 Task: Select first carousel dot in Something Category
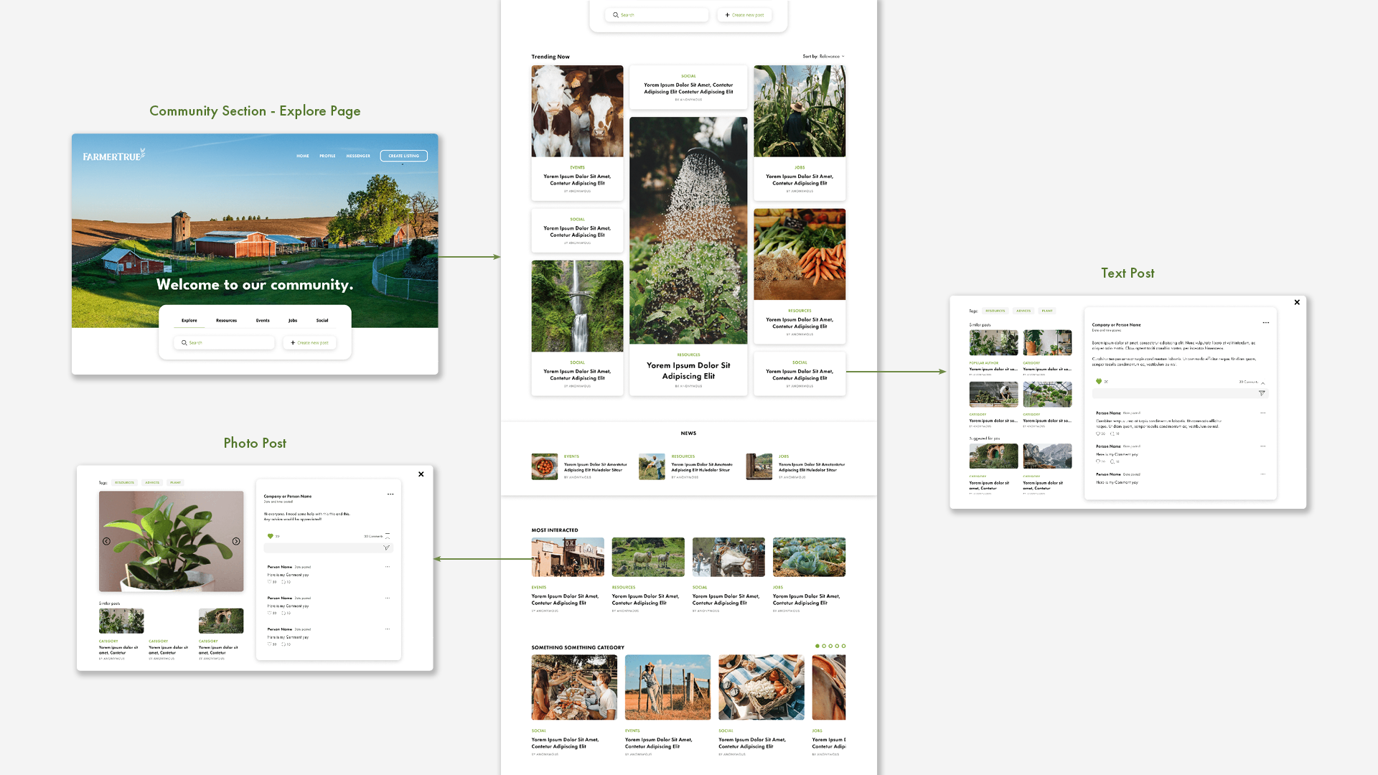click(x=817, y=646)
